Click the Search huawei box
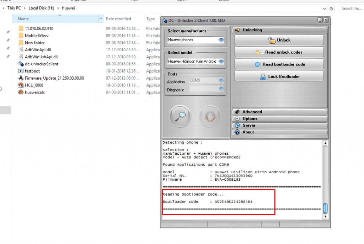The width and height of the screenshot is (364, 244). click(x=352, y=9)
